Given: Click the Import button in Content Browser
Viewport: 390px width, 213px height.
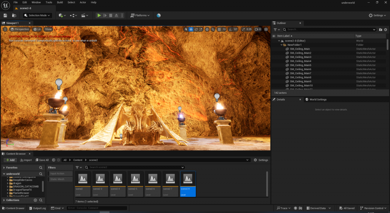Looking at the screenshot, I should coord(26,160).
